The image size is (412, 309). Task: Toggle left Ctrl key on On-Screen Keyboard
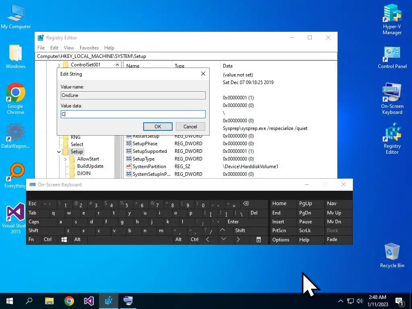pyautogui.click(x=49, y=240)
